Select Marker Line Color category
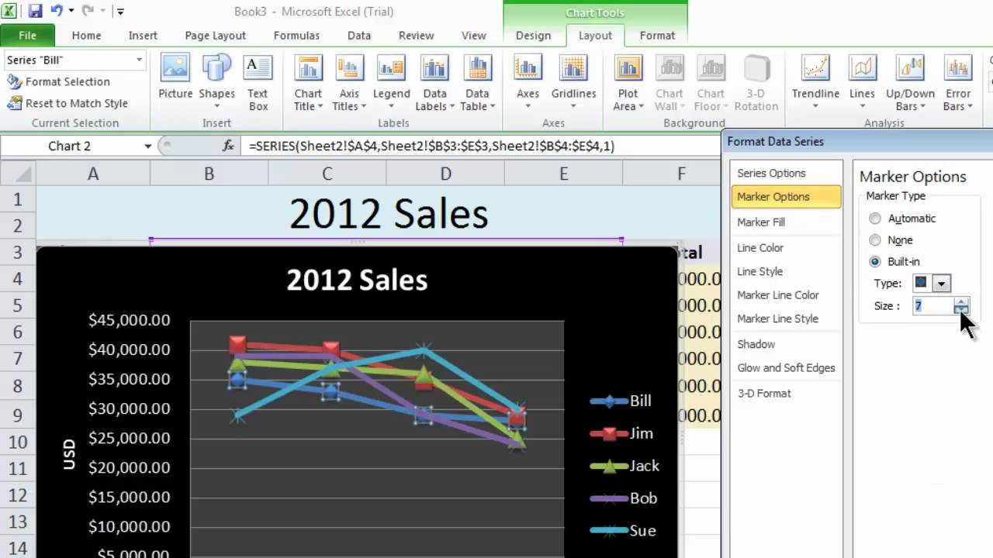The width and height of the screenshot is (993, 558). [x=786, y=295]
